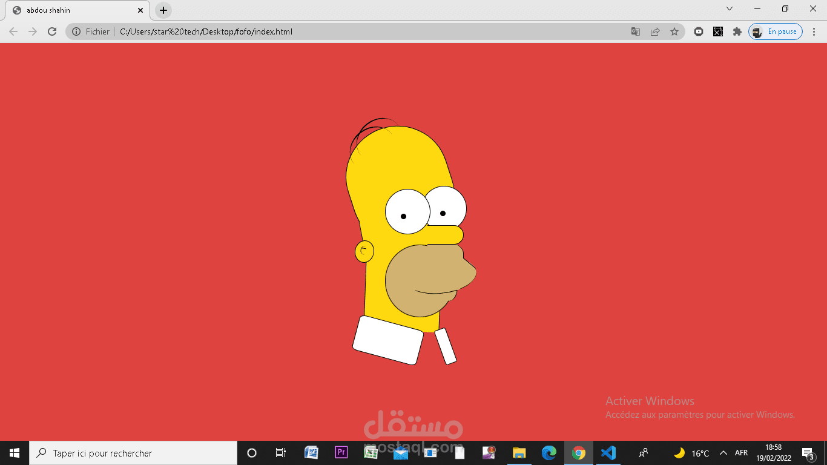Restore down the Chrome window

point(785,9)
